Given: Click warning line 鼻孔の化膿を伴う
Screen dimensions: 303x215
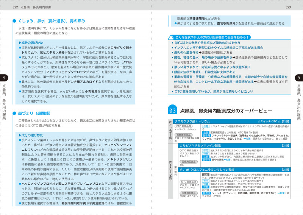Looking at the screenshot, I should 186,53.
